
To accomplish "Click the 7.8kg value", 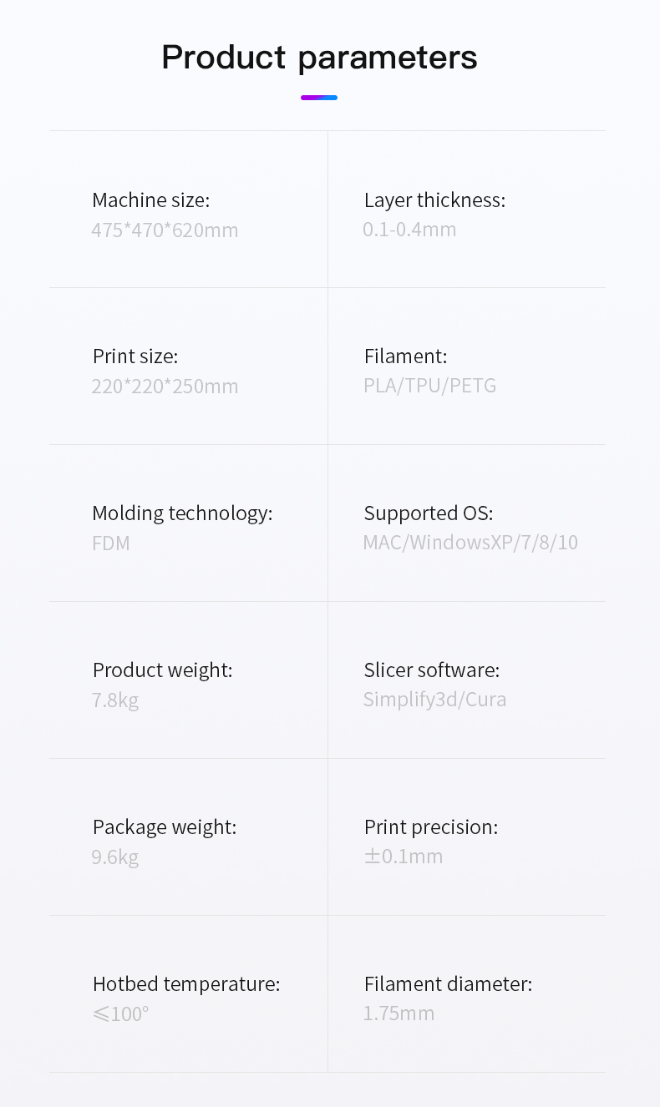I will (x=115, y=700).
